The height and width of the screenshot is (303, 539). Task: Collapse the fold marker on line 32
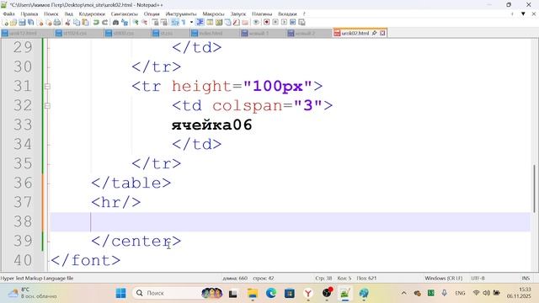(x=47, y=105)
